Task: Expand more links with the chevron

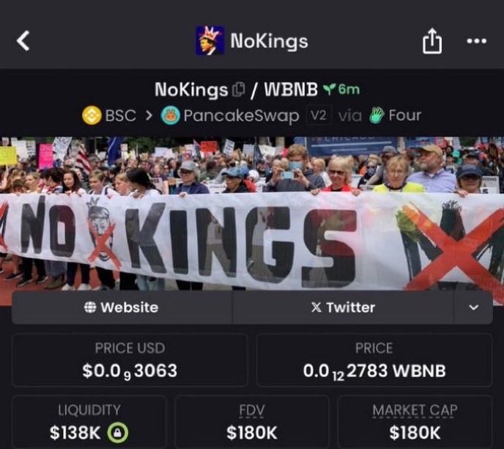Action: coord(473,307)
